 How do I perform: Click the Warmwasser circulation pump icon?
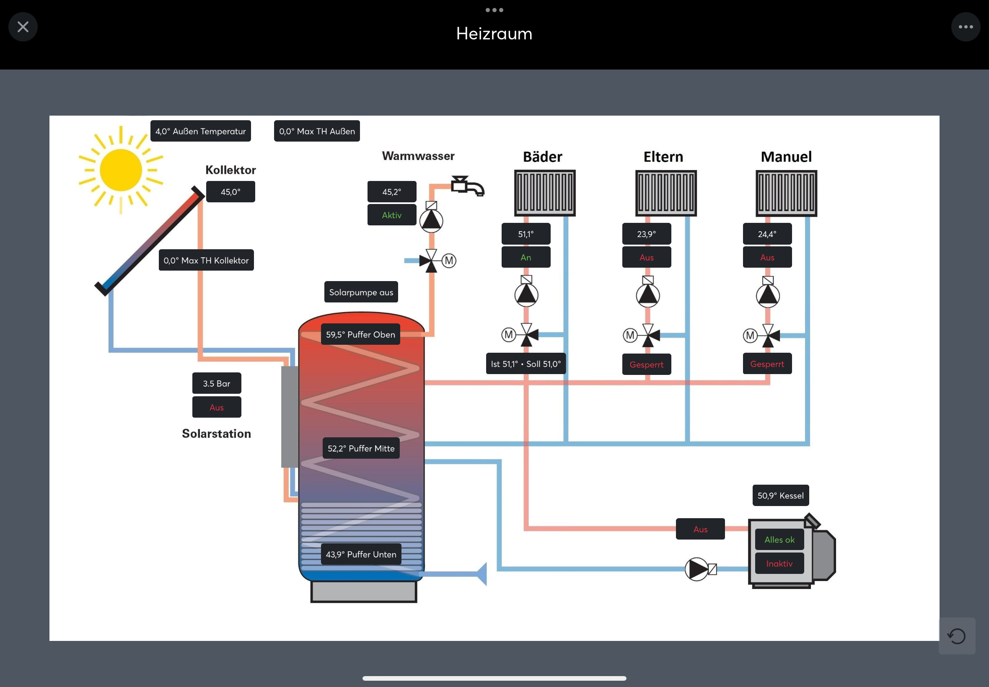coord(431,220)
